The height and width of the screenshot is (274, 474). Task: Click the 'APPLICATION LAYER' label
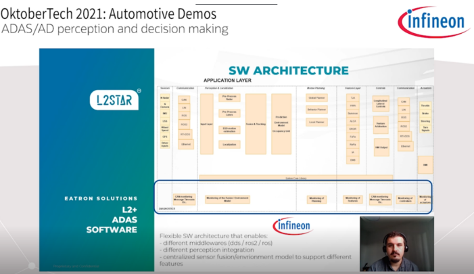[227, 81]
